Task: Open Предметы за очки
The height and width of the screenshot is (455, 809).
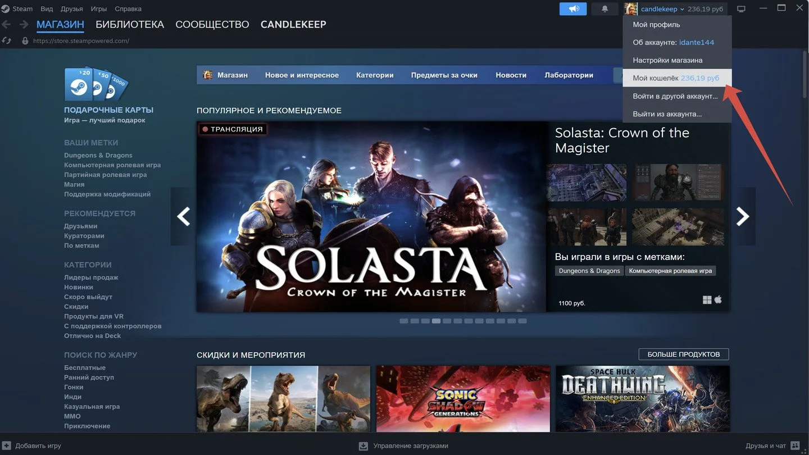Action: click(x=444, y=75)
